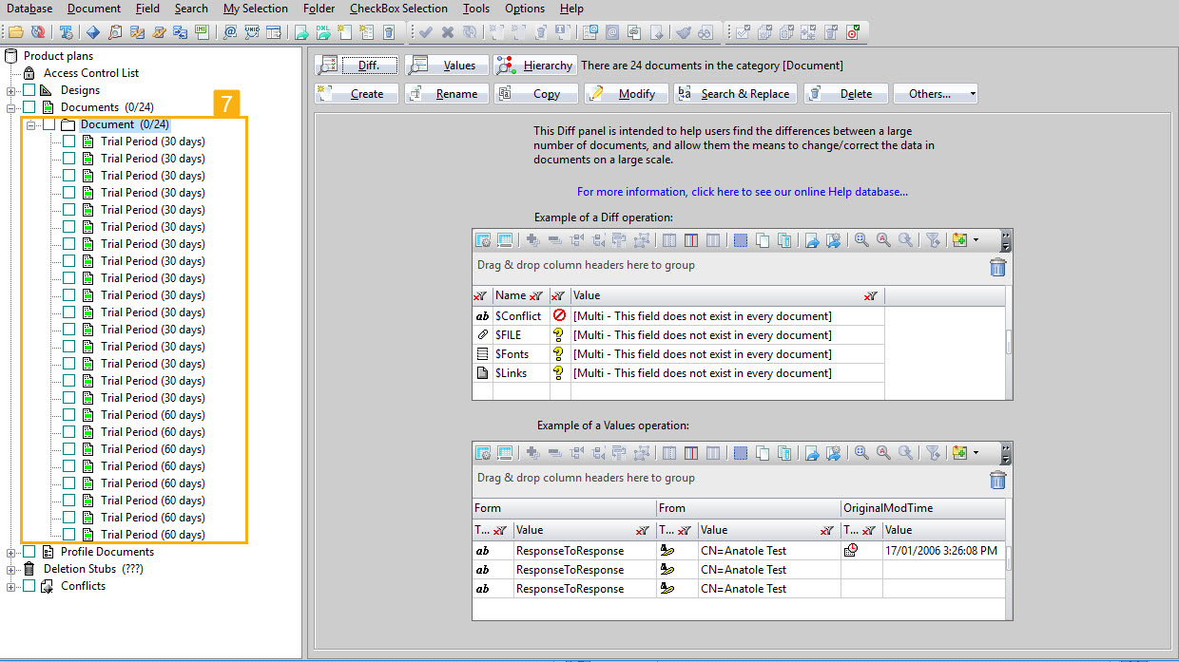Click funnel filter icon in Diff grid toolbar
The width and height of the screenshot is (1179, 662).
[x=933, y=240]
